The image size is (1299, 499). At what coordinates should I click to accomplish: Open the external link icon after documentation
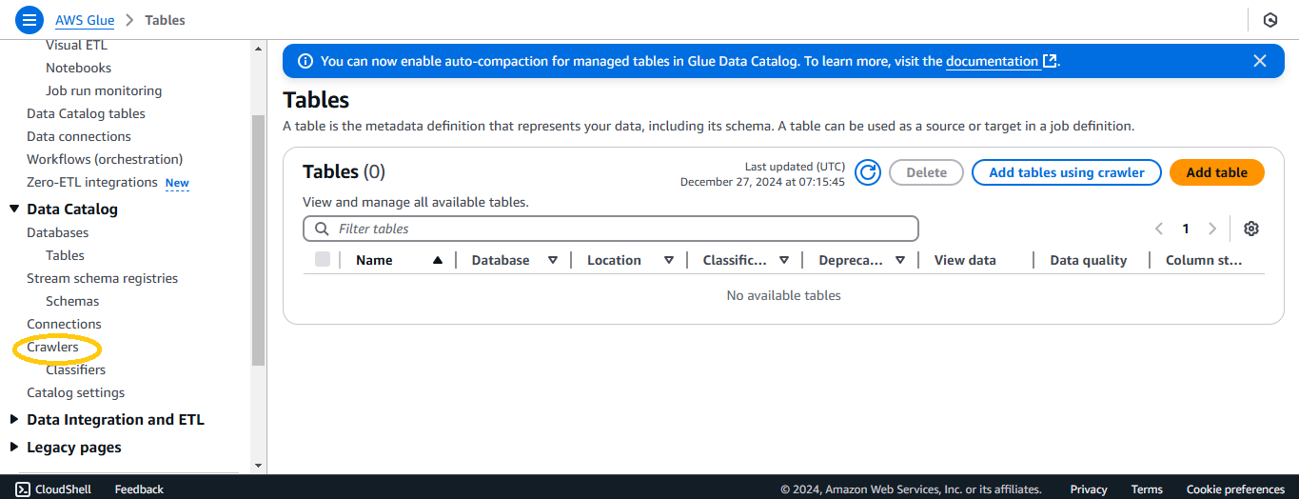coord(1050,61)
